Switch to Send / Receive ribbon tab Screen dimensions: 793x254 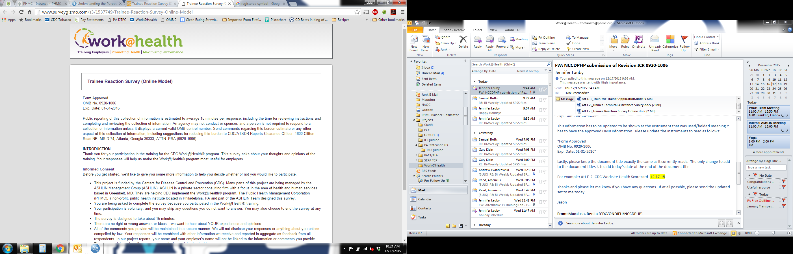click(454, 30)
